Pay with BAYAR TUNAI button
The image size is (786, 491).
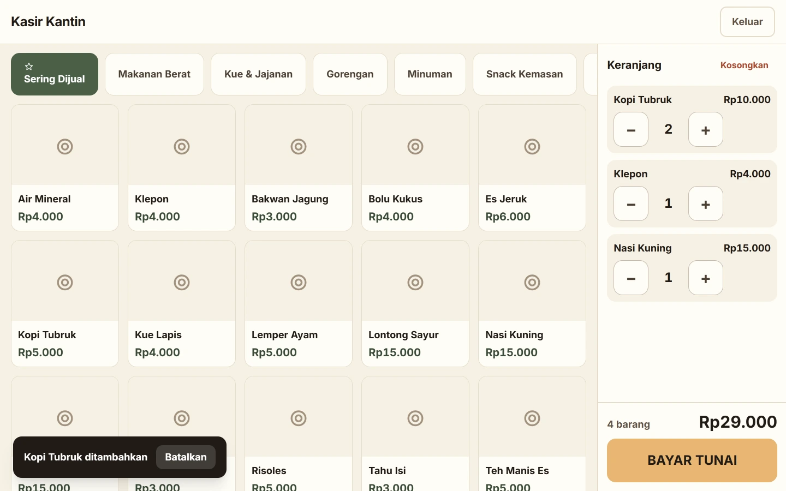(692, 460)
